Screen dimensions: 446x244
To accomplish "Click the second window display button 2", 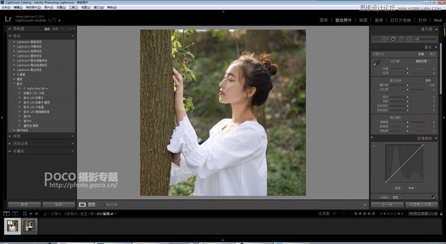I will [15, 214].
